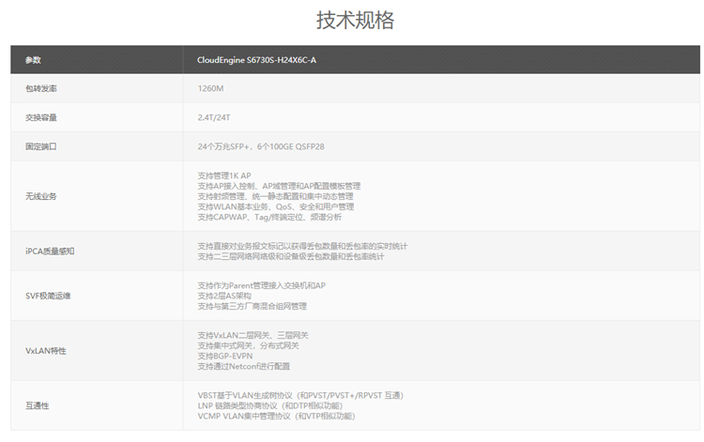Click the 参数 column header
Viewport: 704px width, 442px height.
[33, 60]
